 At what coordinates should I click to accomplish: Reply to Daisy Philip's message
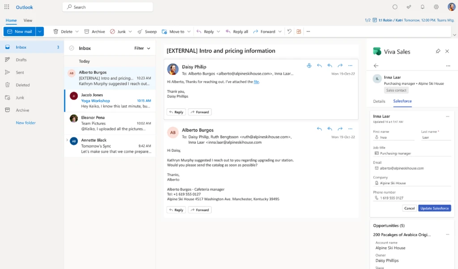point(176,112)
